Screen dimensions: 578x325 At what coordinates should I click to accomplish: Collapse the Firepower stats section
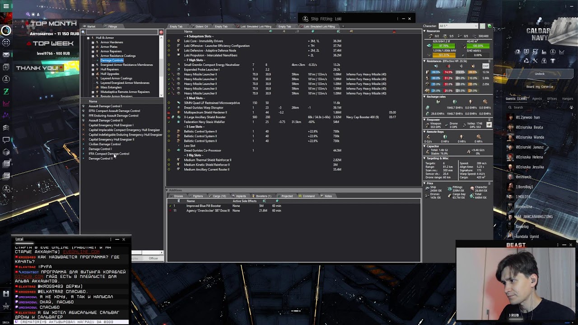424,120
